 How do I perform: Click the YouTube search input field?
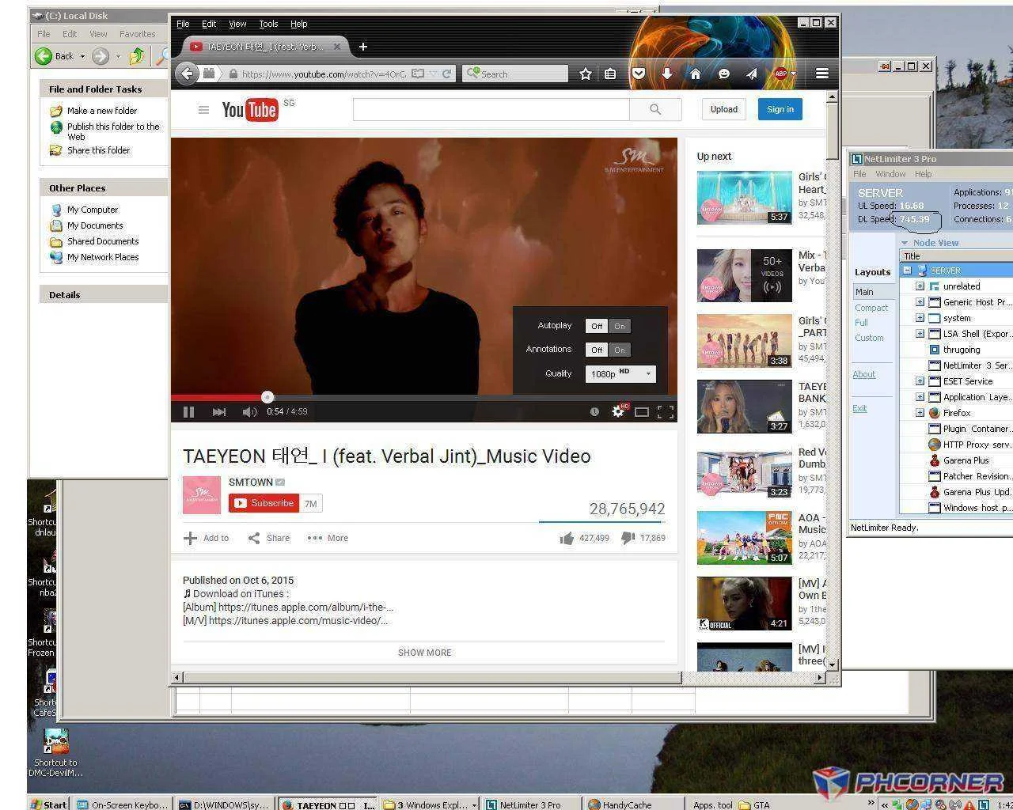click(x=491, y=109)
